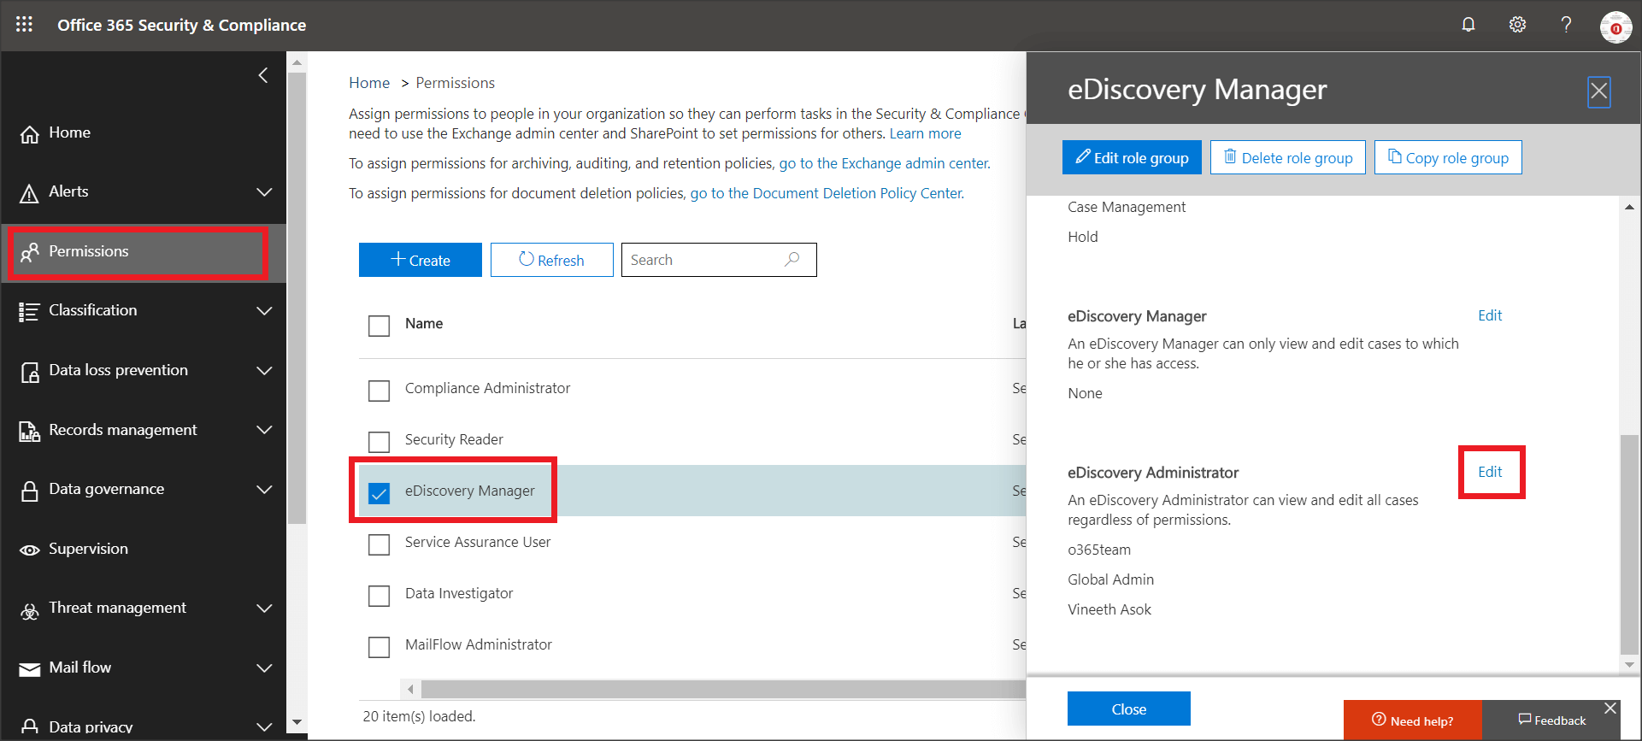
Task: Expand the Classification section
Action: pos(264,311)
